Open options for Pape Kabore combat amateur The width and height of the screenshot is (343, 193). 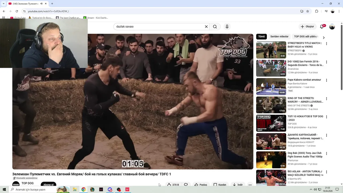click(x=326, y=80)
